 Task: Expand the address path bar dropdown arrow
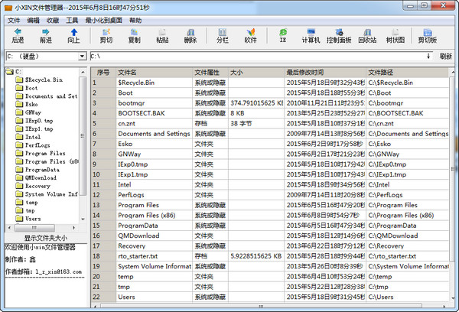point(428,56)
